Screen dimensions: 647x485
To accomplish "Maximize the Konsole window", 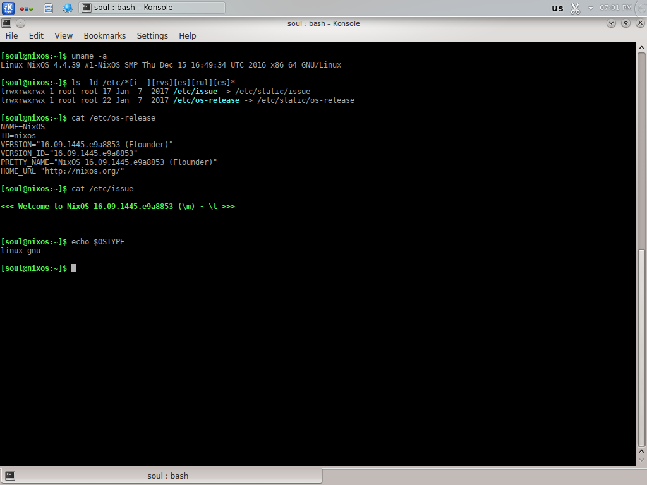I will (626, 23).
